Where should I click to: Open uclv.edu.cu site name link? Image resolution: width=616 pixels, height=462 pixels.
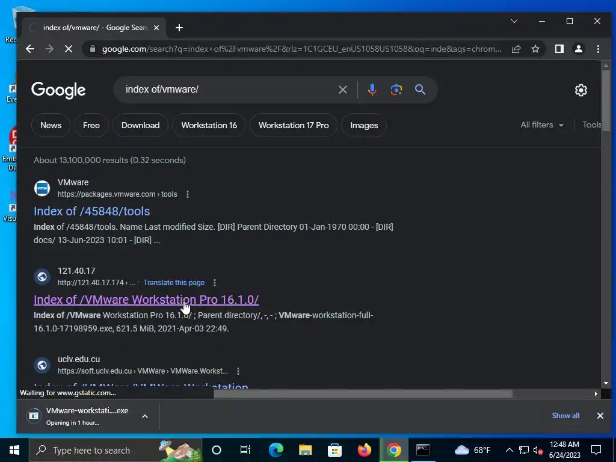click(x=79, y=359)
